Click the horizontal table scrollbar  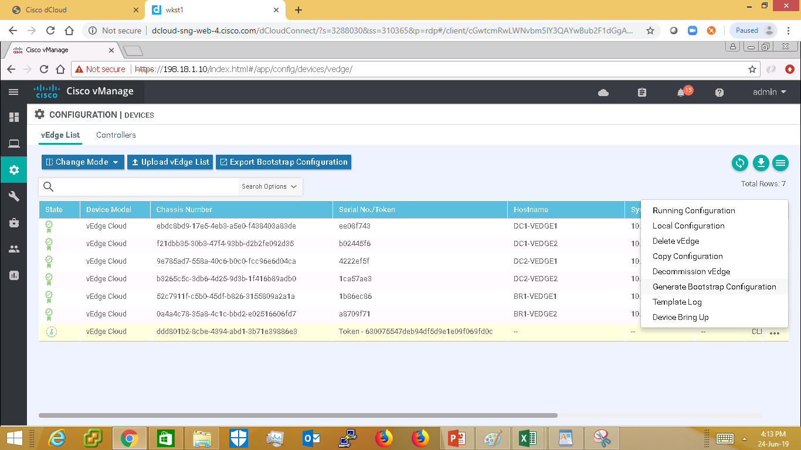tap(298, 415)
